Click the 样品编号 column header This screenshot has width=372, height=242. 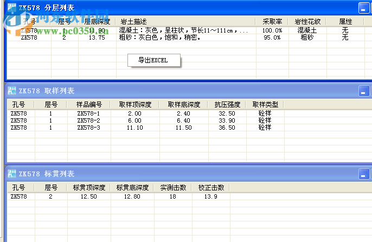pyautogui.click(x=89, y=105)
